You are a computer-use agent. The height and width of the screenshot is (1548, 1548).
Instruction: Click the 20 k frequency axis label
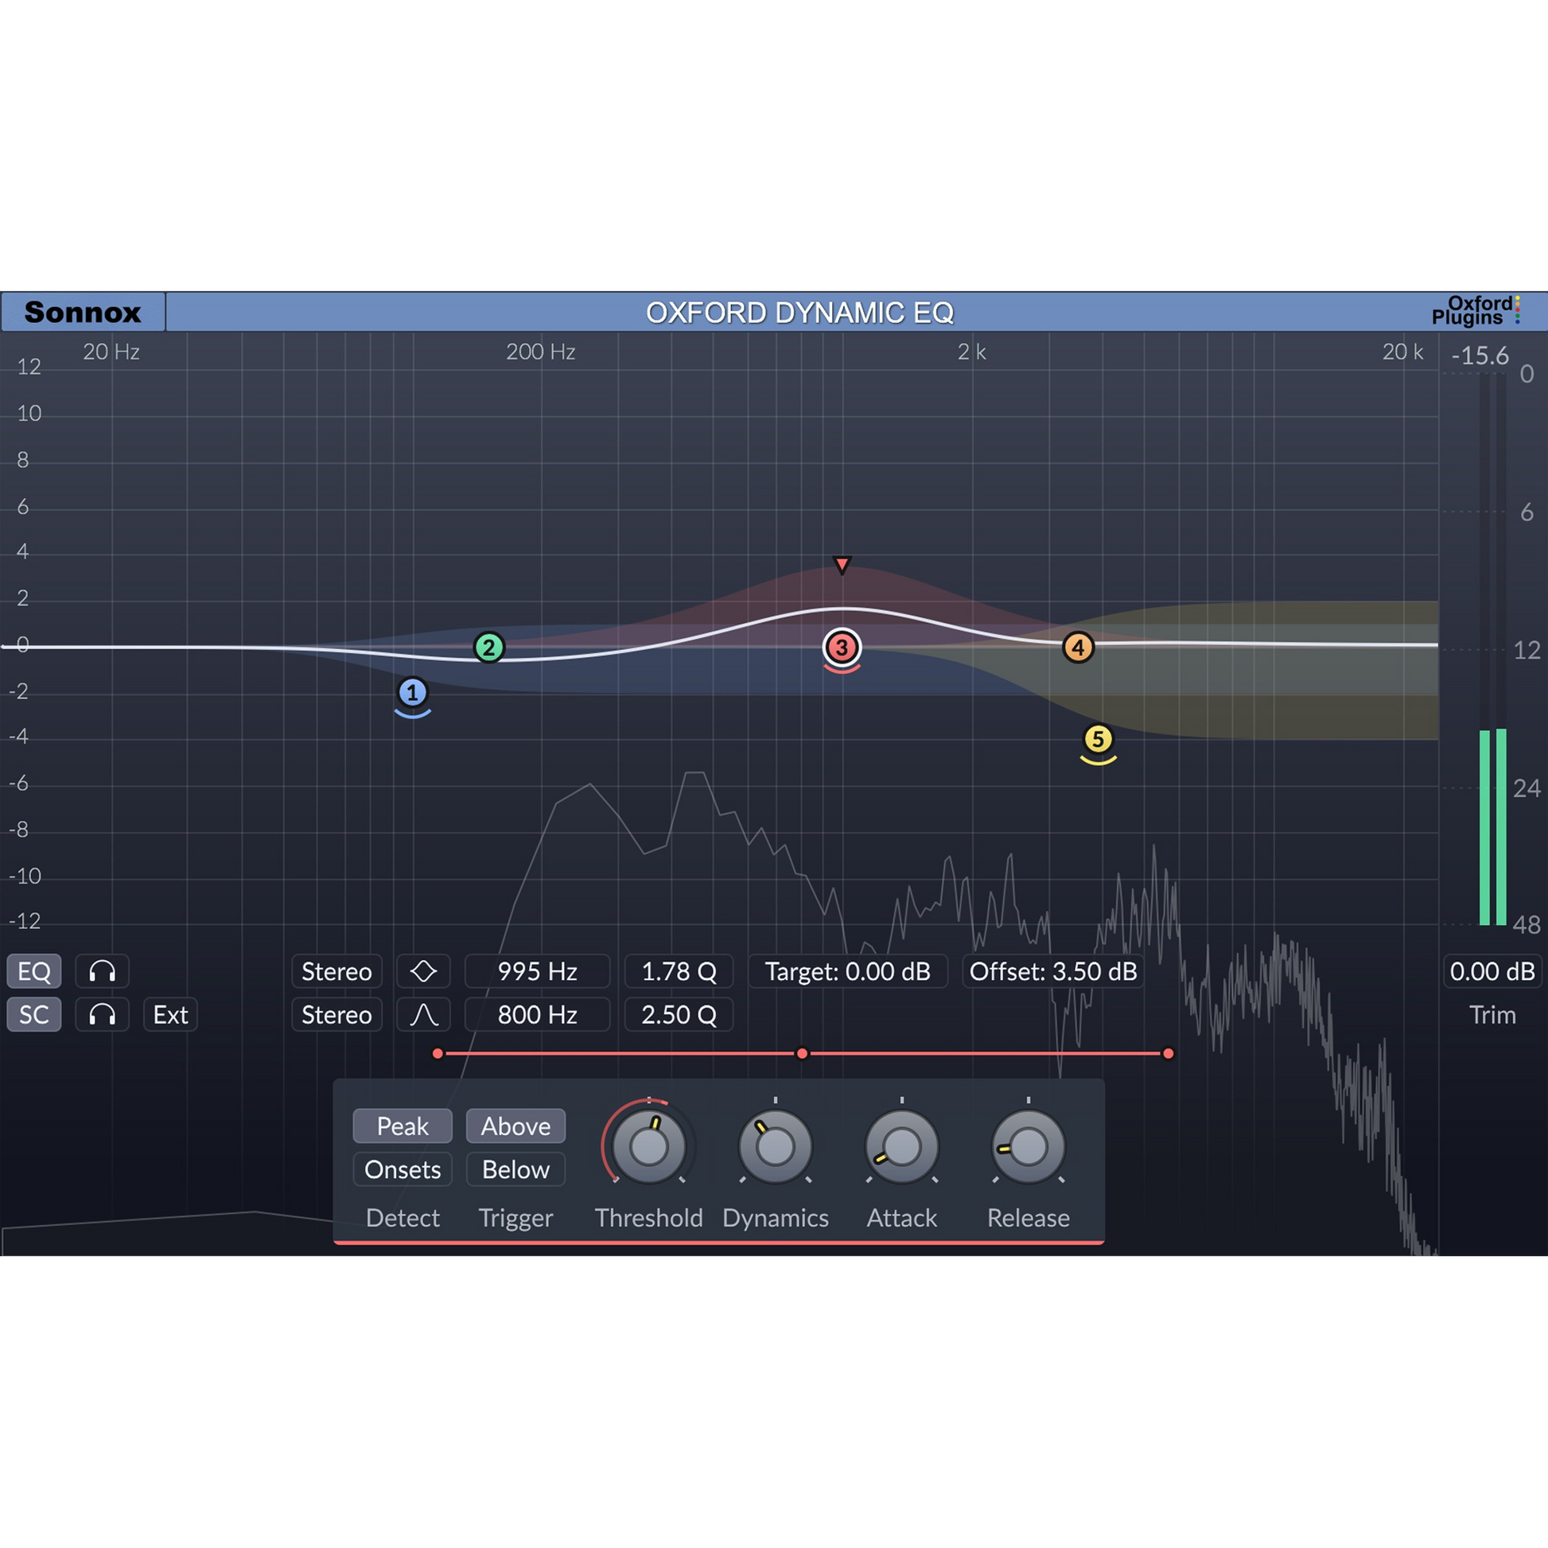click(x=1402, y=352)
